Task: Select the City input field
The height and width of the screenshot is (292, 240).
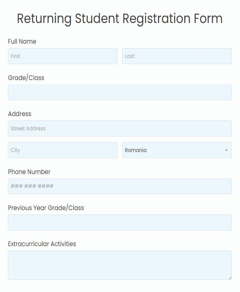Action: click(63, 150)
